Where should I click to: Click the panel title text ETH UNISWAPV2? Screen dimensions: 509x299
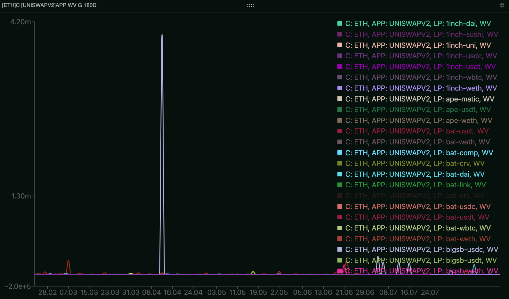coord(49,5)
